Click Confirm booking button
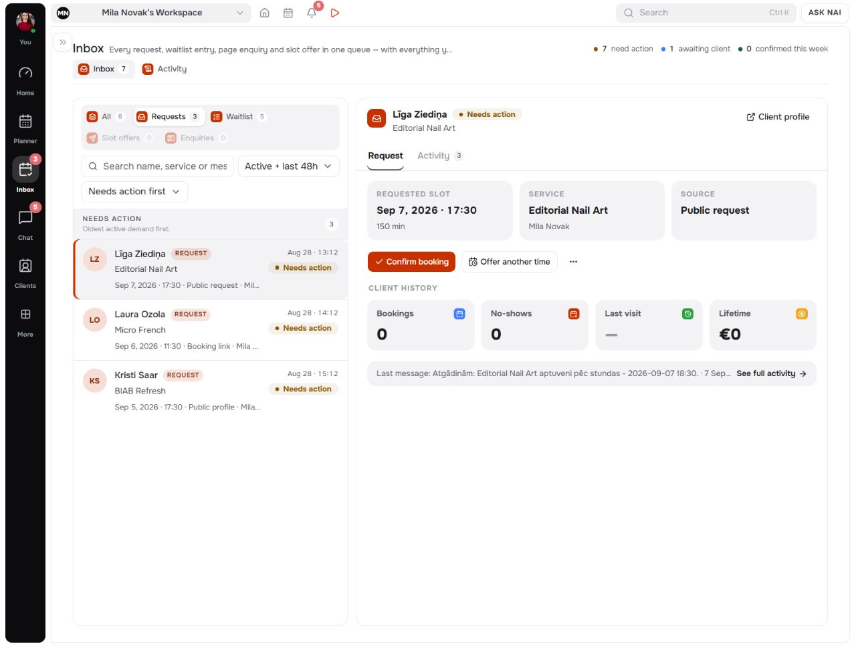This screenshot has height=648, width=856. (x=411, y=262)
